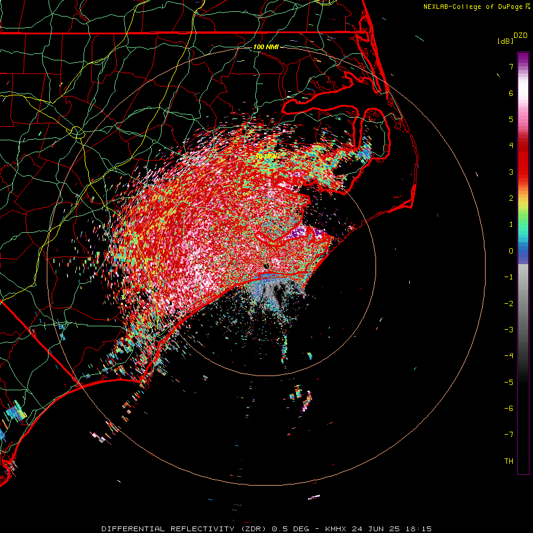This screenshot has width=533, height=533.
Task: Click scale value 6 on the legend
Action: pyautogui.click(x=511, y=93)
